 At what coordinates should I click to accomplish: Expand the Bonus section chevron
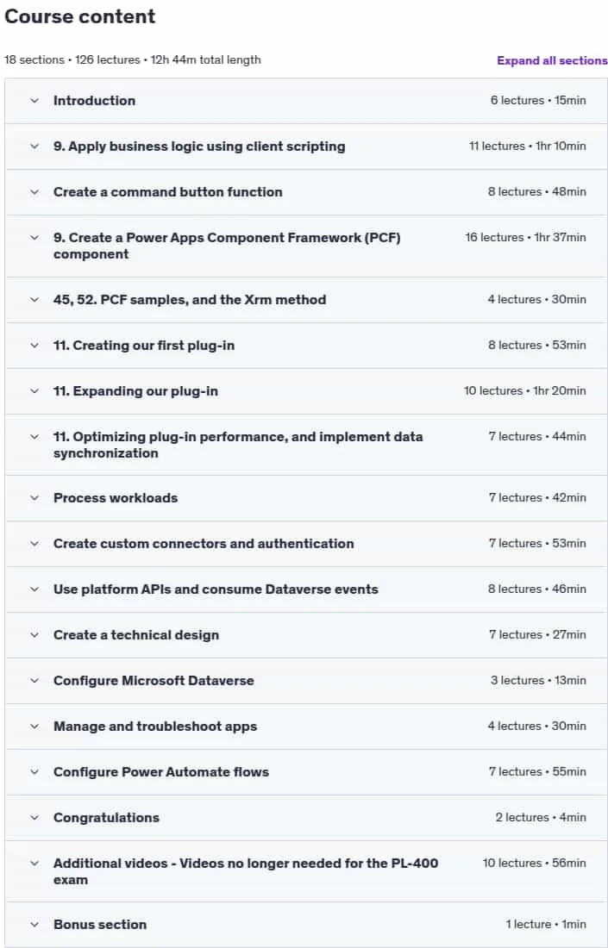(x=34, y=925)
